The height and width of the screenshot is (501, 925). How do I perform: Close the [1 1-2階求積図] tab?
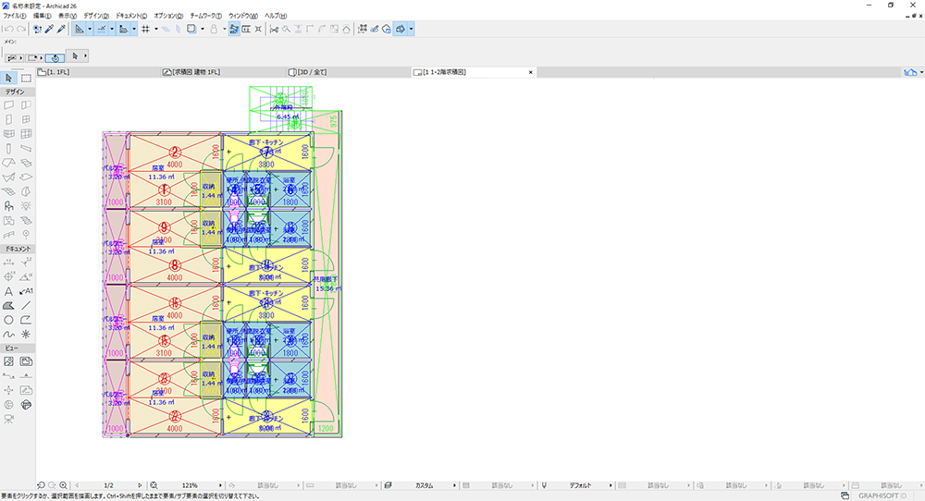point(530,72)
